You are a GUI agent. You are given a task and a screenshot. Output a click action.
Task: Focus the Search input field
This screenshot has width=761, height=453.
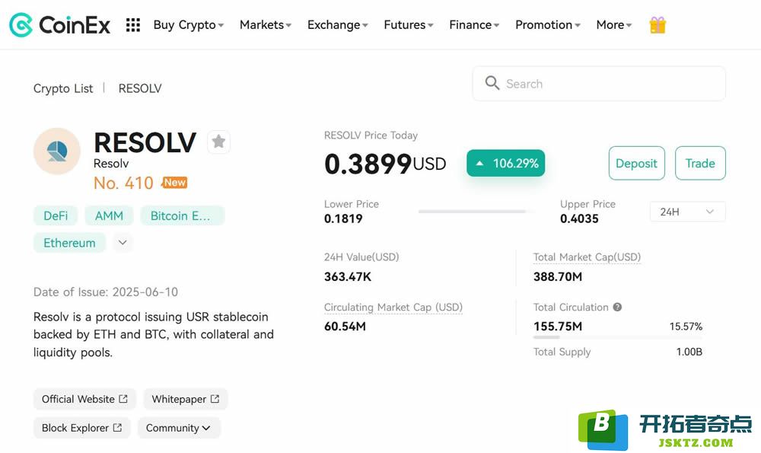tap(599, 84)
